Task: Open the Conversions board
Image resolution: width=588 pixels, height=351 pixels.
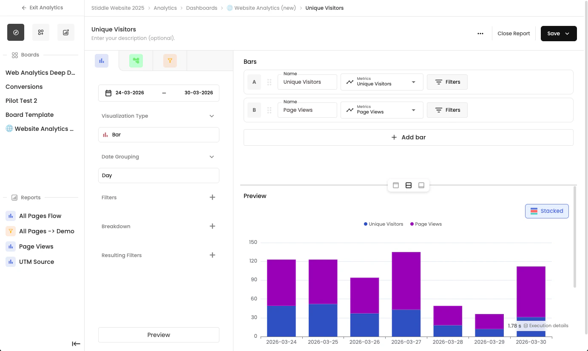Action: point(24,87)
